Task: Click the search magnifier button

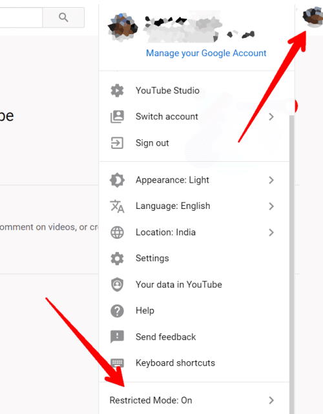Action: coord(63,17)
